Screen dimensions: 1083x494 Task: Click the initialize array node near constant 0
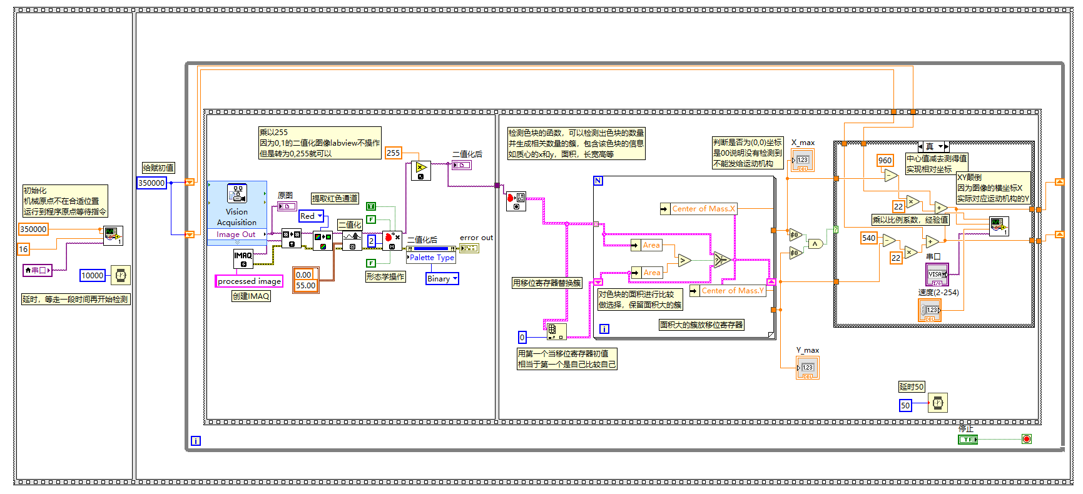(x=556, y=331)
